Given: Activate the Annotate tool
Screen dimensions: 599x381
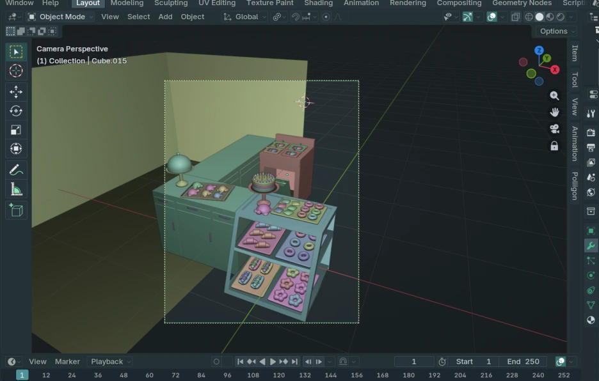Looking at the screenshot, I should tap(15, 170).
